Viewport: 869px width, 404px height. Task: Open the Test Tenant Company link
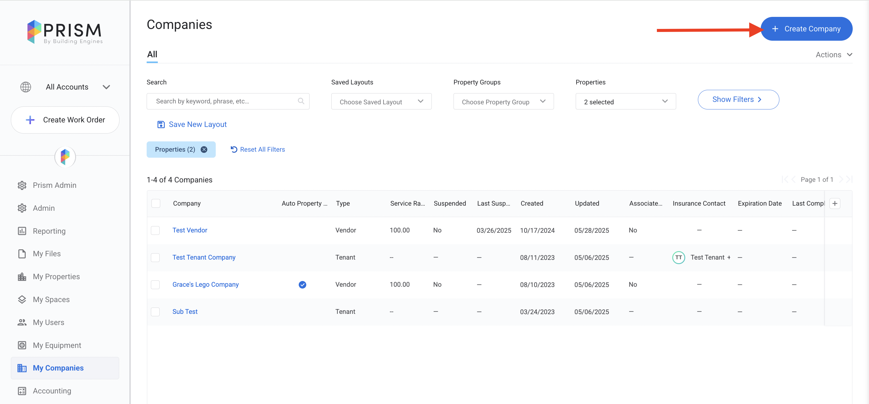tap(204, 257)
